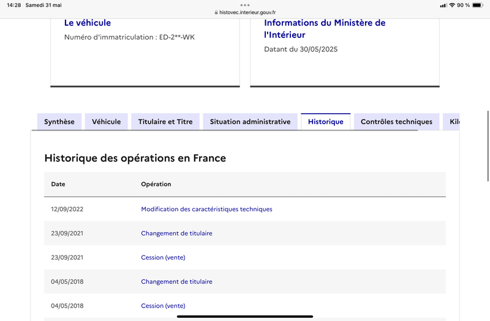Tap the lock icon beside the URL
Viewport: 490px width, 321px height.
coord(216,12)
